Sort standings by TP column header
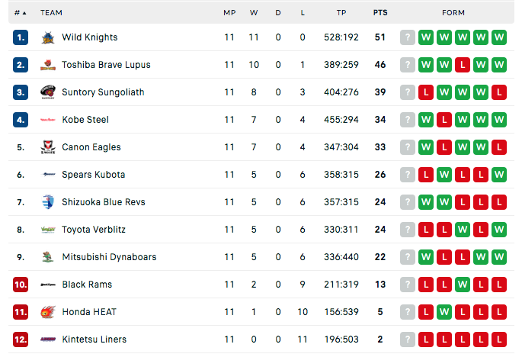The width and height of the screenshot is (522, 354). pyautogui.click(x=341, y=13)
